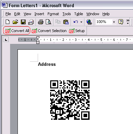This screenshot has width=133, height=134.
Task: Open a file with the Open folder icon
Action: point(15,22)
